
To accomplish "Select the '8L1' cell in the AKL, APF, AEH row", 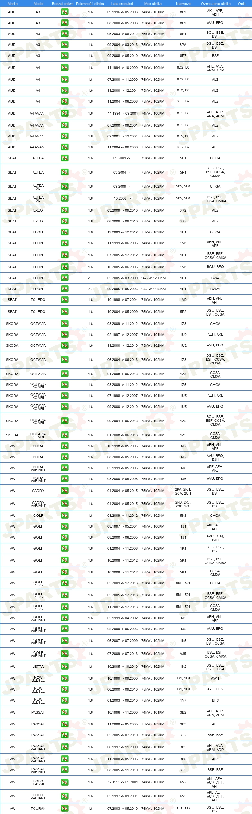I will coord(183,12).
